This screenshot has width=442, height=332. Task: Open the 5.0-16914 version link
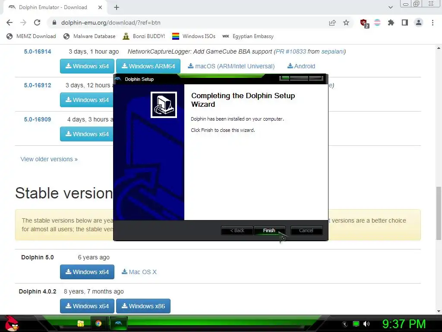point(38,51)
